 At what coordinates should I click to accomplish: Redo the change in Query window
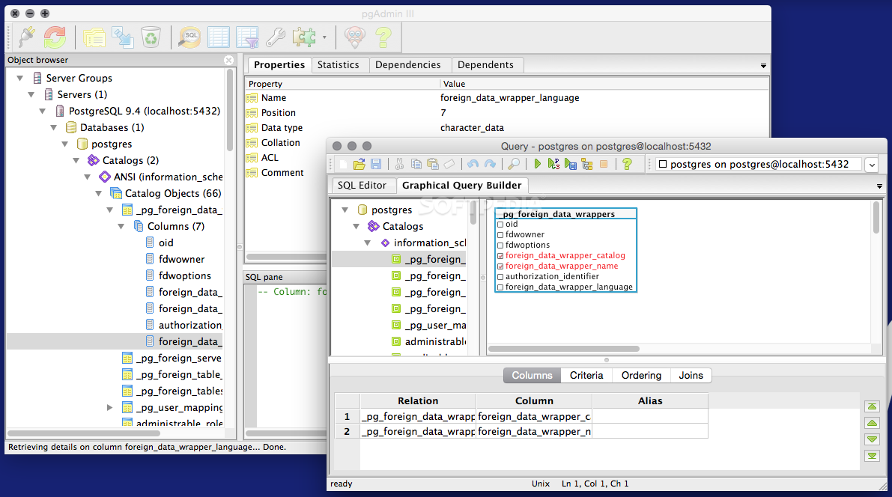coord(490,165)
